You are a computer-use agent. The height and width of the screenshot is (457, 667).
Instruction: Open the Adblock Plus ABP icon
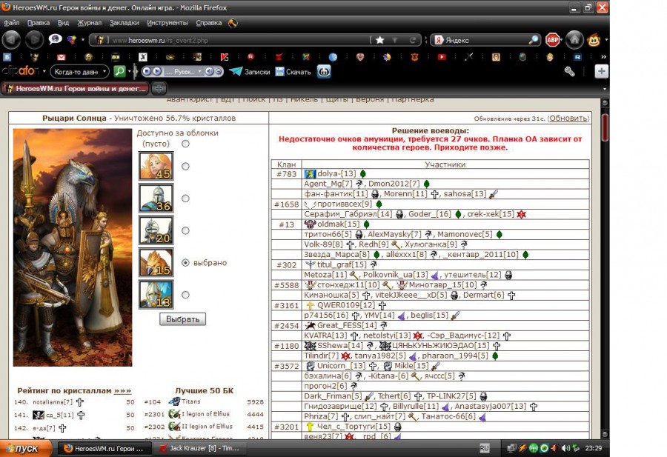pyautogui.click(x=552, y=40)
